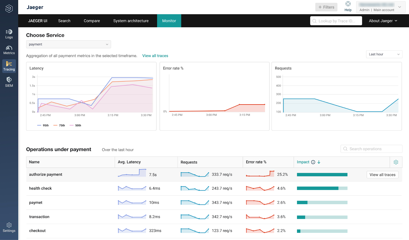Click the magnifier in Search operations
This screenshot has height=240, width=409.
point(345,149)
